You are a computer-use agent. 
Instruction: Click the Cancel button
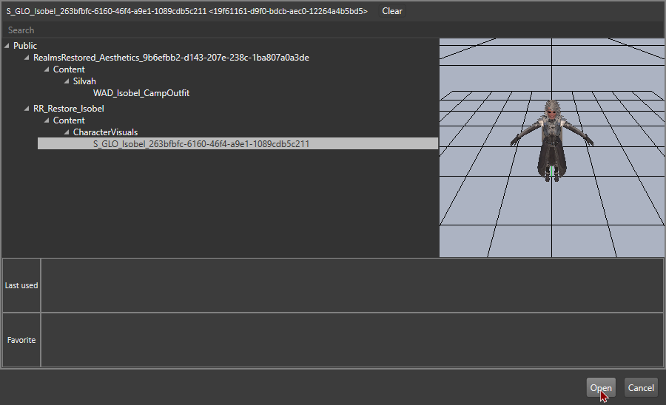(x=641, y=387)
